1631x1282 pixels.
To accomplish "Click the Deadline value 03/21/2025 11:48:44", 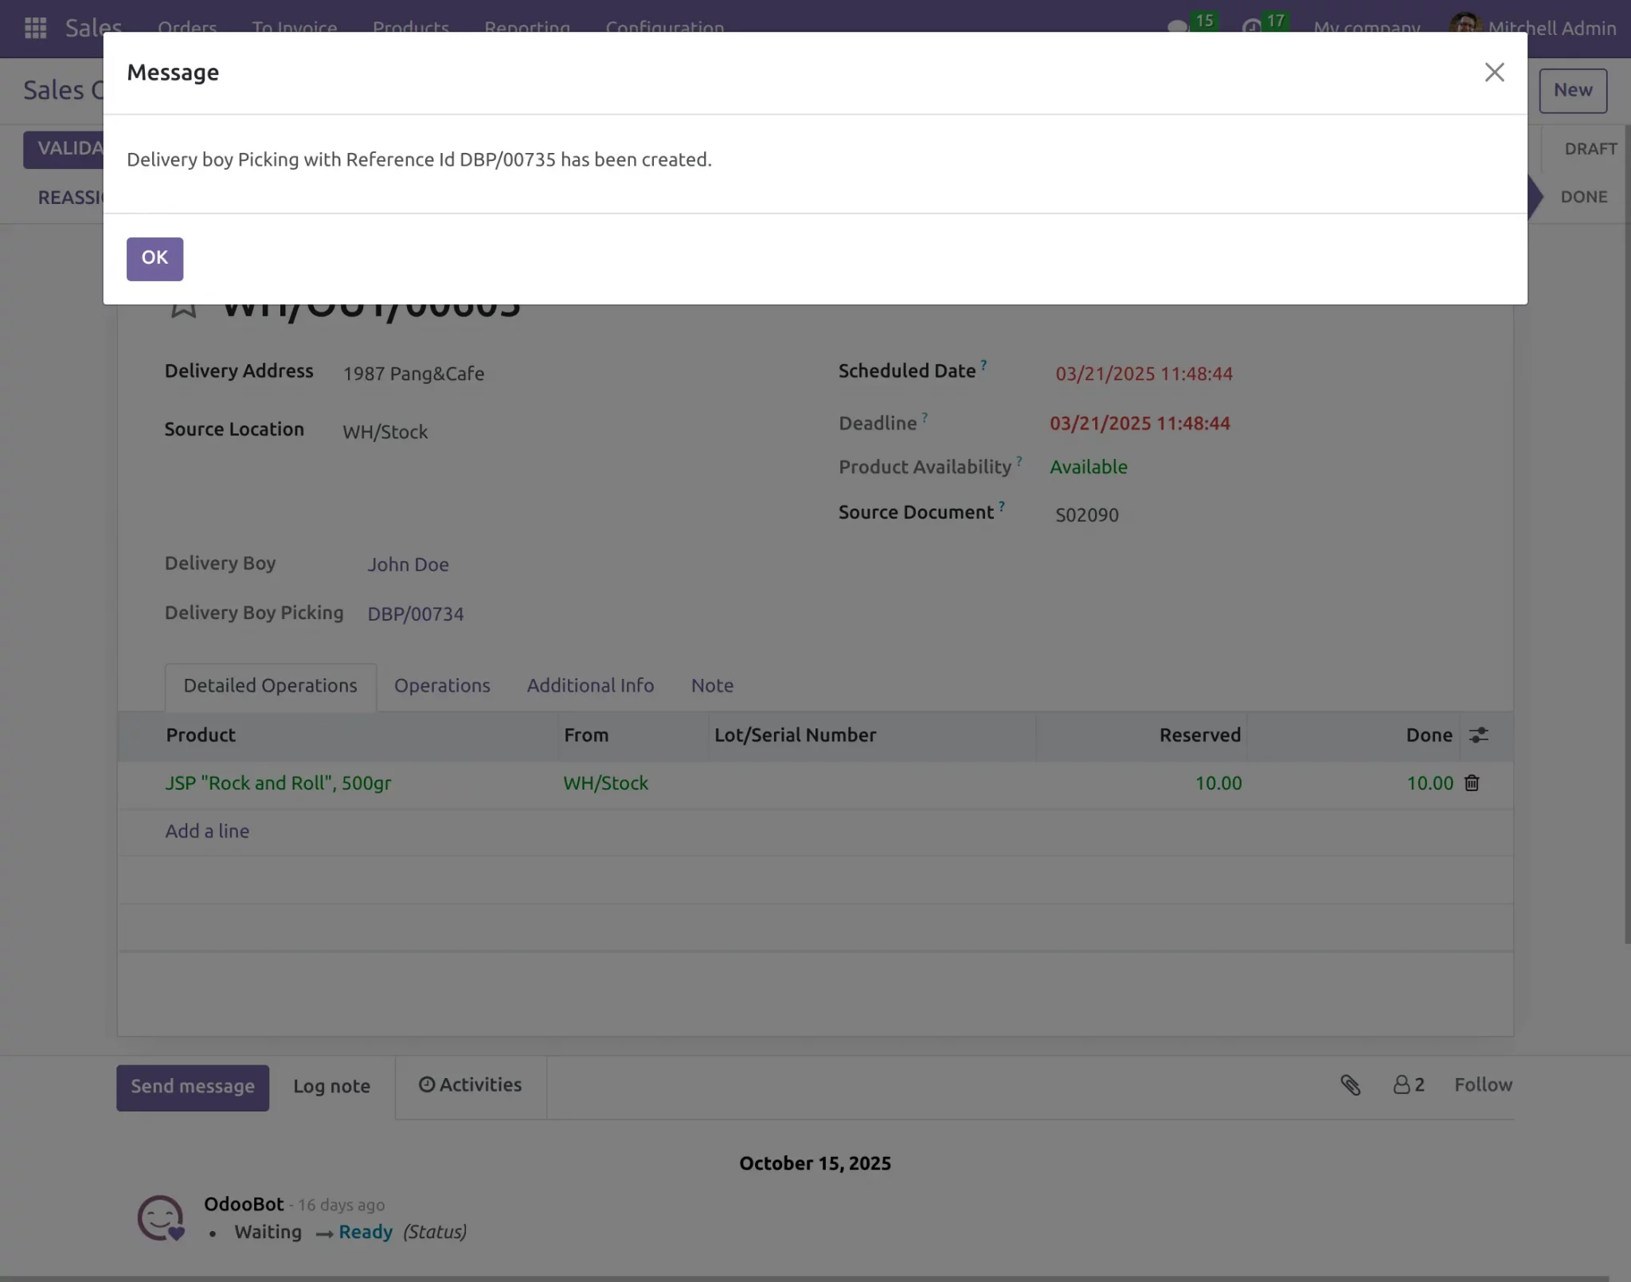I will pyautogui.click(x=1140, y=423).
